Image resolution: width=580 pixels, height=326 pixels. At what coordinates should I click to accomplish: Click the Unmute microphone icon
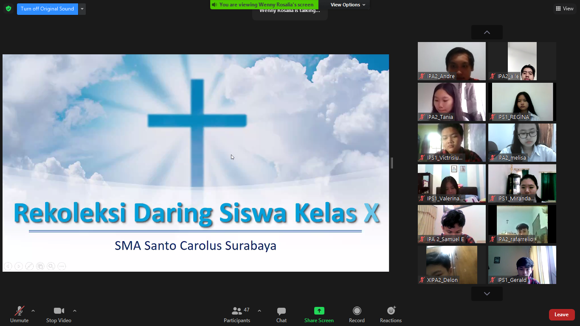[x=20, y=311]
